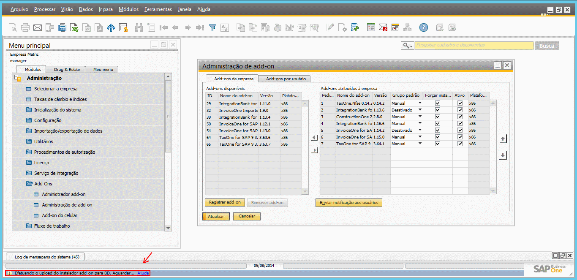Click the Print toolbar icon
The height and width of the screenshot is (280, 577).
point(25,28)
